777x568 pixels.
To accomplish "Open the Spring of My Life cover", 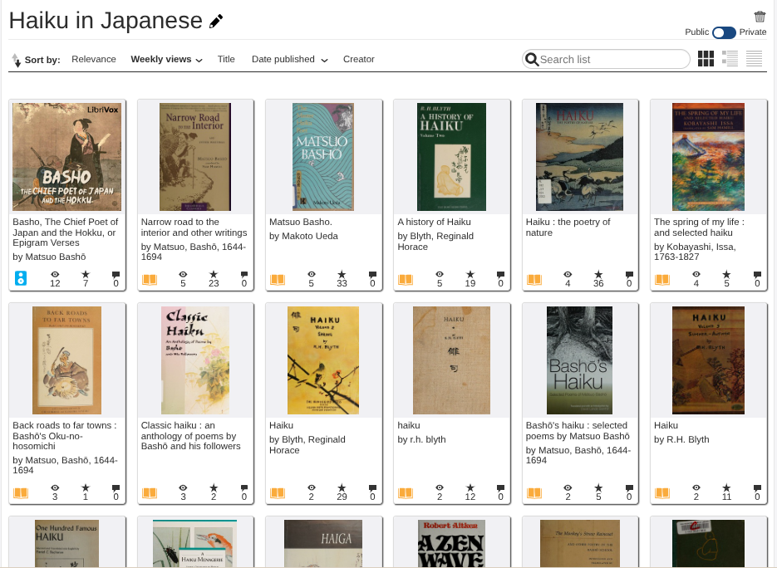I will point(708,157).
